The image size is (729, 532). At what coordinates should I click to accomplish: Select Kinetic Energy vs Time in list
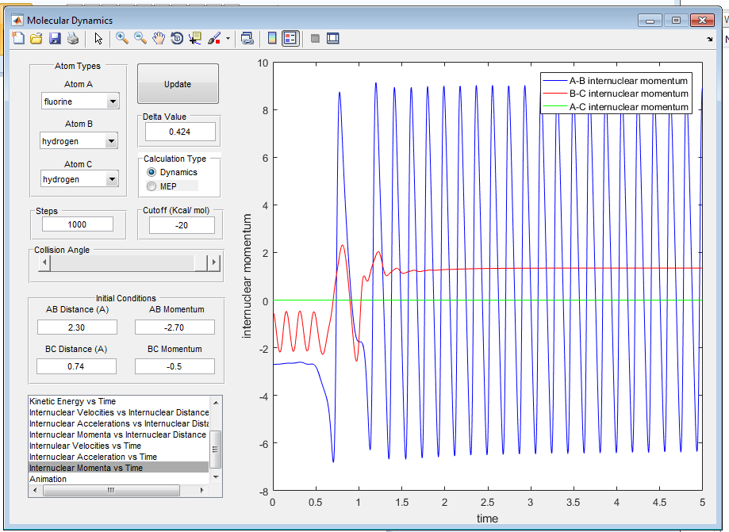(72, 401)
